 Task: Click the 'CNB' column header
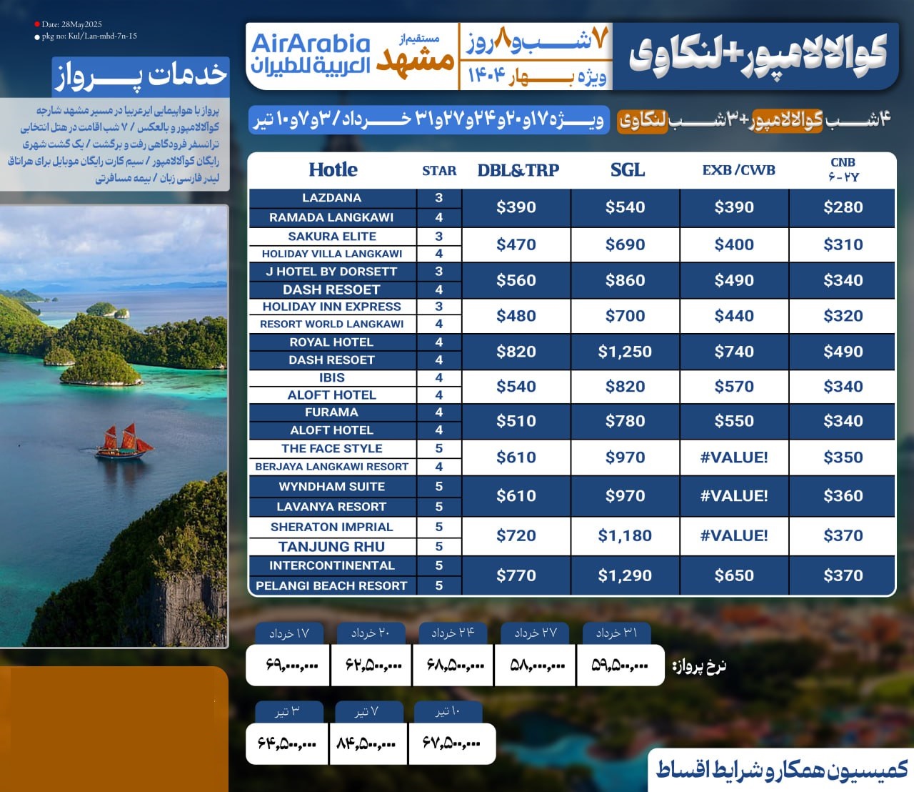click(843, 163)
